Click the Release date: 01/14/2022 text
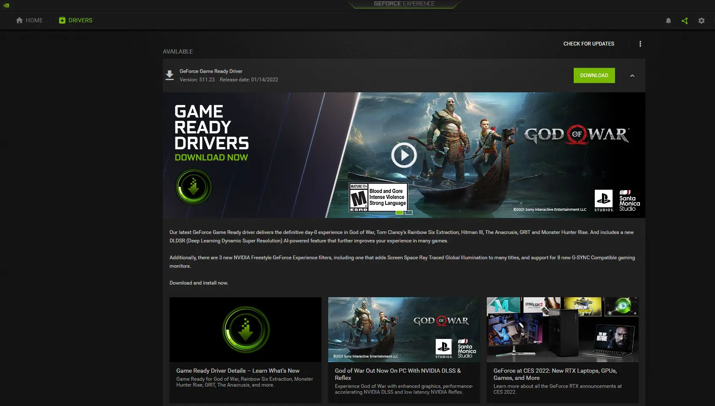715x406 pixels. 249,80
